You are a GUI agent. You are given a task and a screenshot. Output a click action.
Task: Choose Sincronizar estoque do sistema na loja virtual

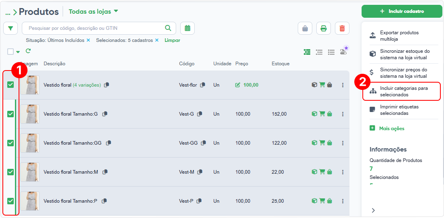(404, 54)
